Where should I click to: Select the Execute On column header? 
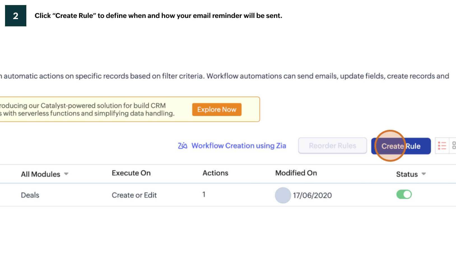pyautogui.click(x=131, y=173)
